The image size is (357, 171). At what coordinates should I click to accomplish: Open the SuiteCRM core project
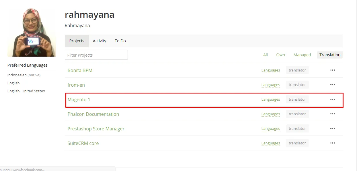pos(83,143)
